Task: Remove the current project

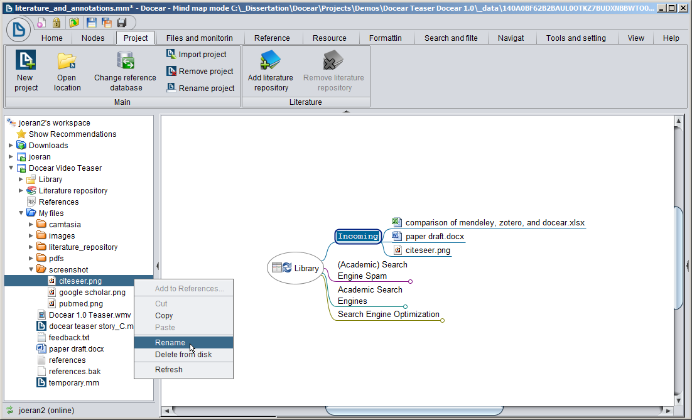Action: tap(200, 71)
